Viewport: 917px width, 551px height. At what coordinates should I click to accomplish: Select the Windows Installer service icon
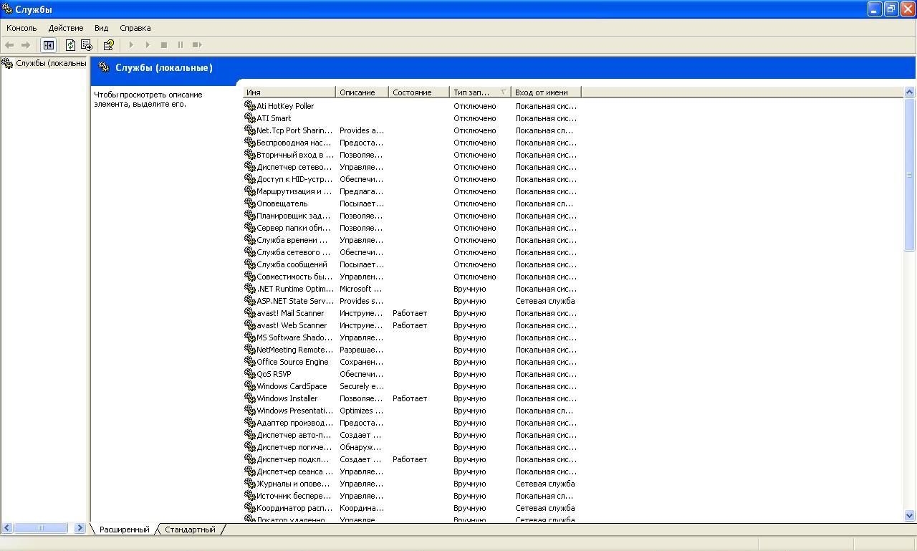tap(250, 398)
